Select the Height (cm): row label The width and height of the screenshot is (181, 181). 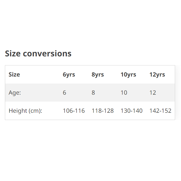pyautogui.click(x=25, y=111)
